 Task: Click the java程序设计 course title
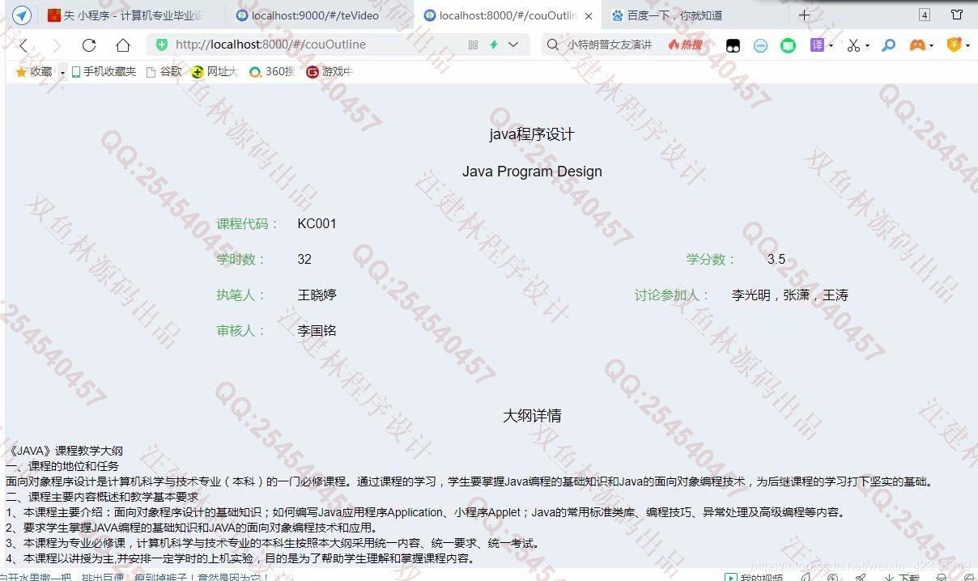[532, 134]
